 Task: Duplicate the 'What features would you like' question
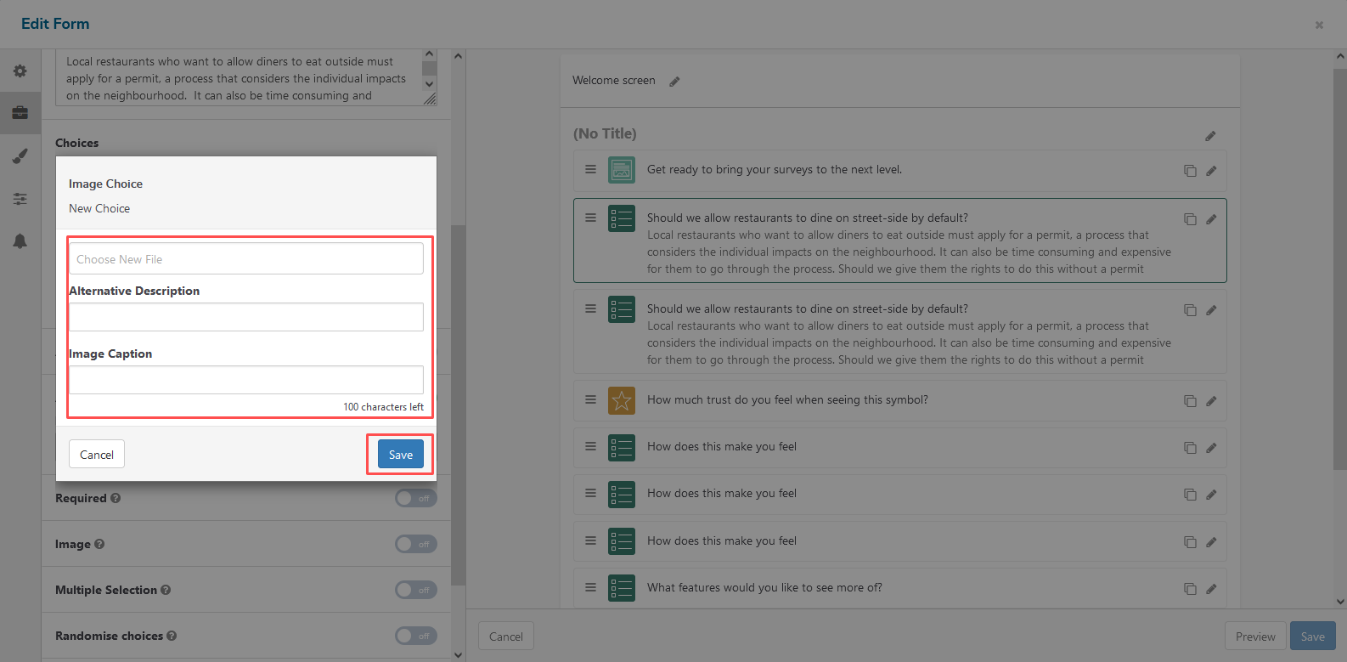coord(1190,589)
